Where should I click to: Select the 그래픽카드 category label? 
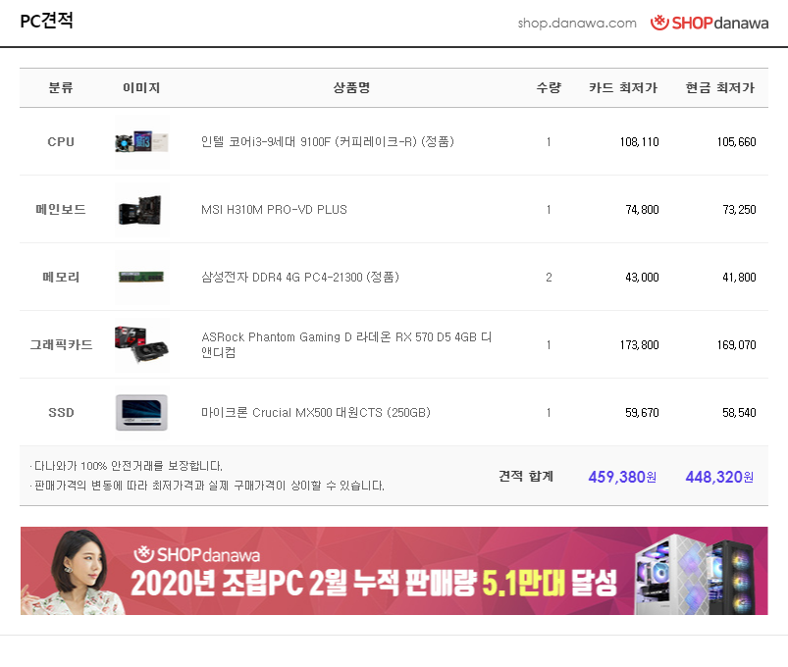point(61,345)
